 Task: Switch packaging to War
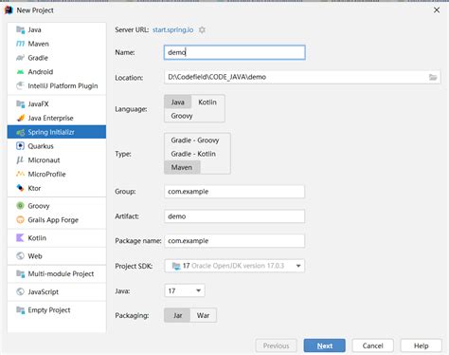[203, 315]
